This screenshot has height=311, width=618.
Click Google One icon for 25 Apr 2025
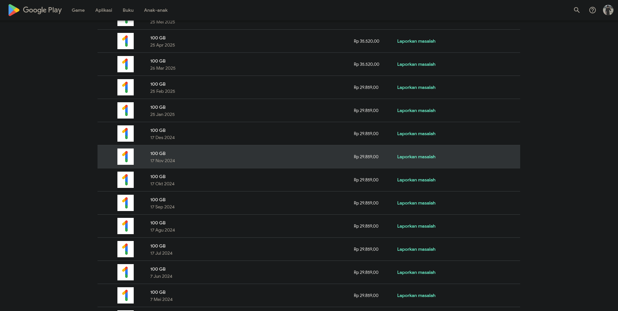click(126, 41)
